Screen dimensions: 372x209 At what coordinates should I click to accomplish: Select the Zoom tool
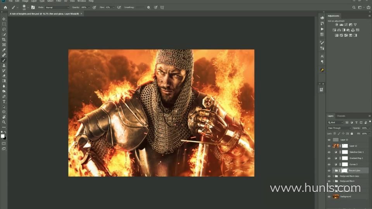[x=4, y=122]
